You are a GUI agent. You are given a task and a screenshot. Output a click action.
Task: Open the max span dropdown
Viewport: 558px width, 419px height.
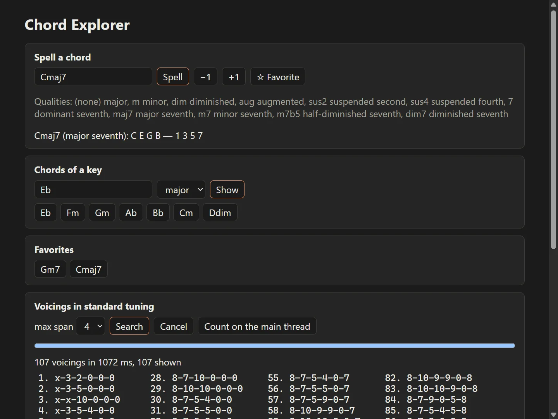click(x=91, y=326)
